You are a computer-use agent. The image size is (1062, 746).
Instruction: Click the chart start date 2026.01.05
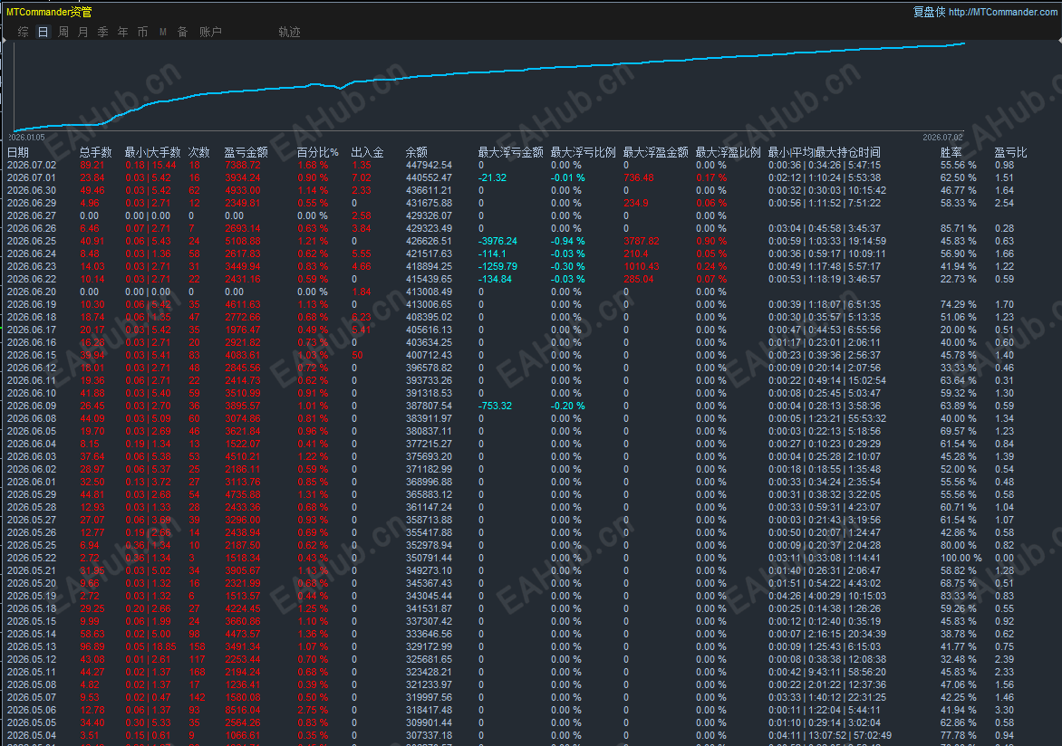click(x=27, y=138)
